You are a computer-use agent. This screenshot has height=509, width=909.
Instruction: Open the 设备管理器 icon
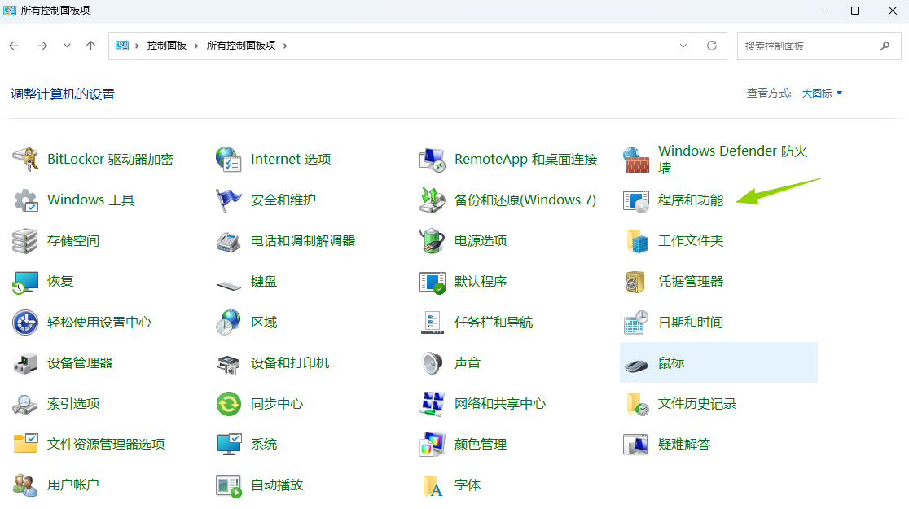(x=25, y=363)
